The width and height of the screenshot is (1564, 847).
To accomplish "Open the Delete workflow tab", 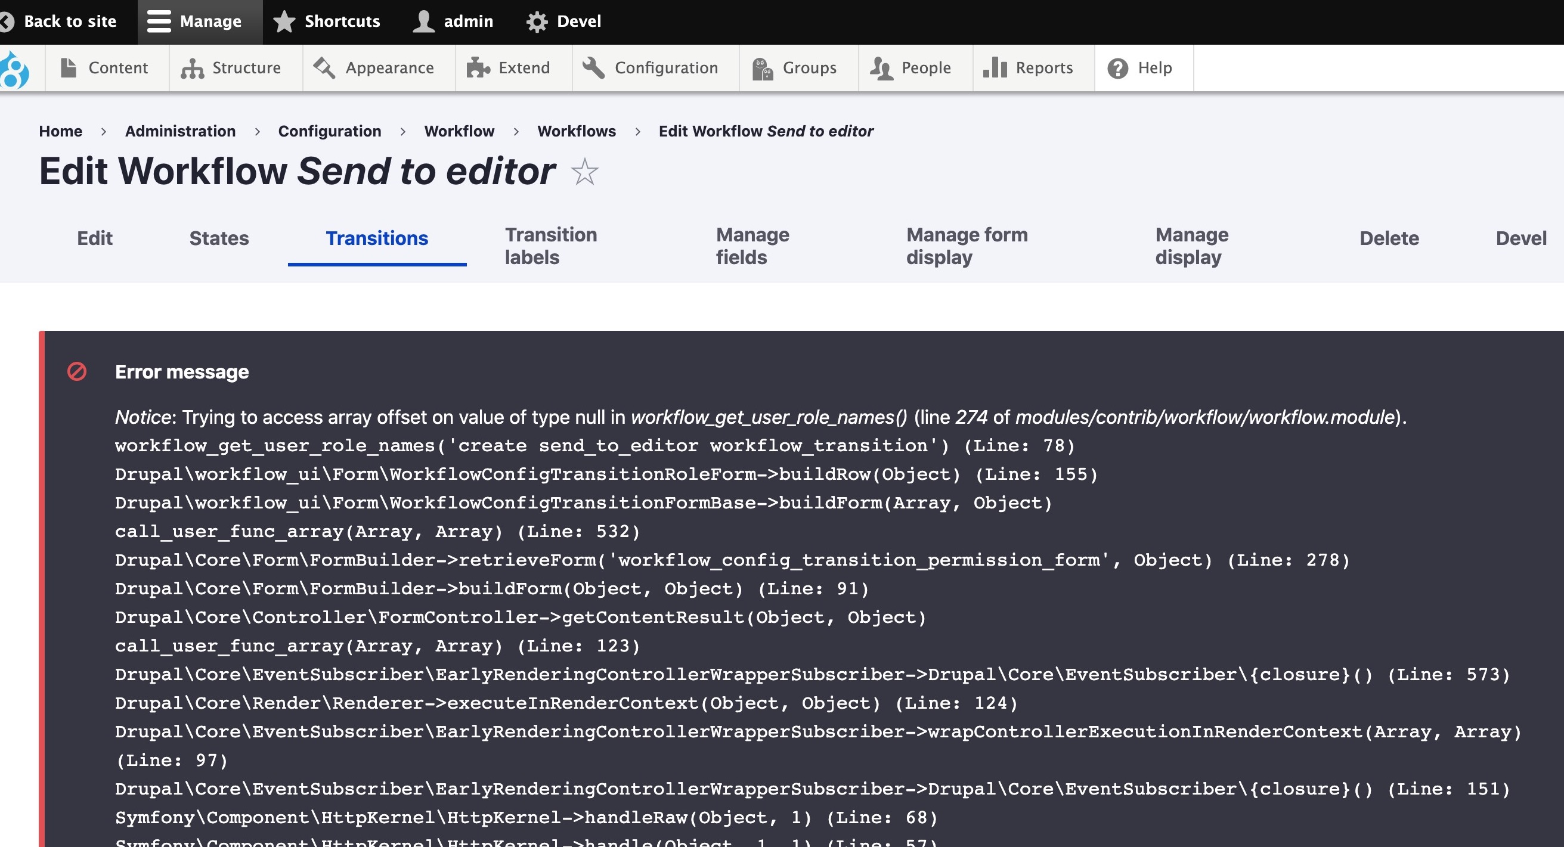I will [1388, 239].
